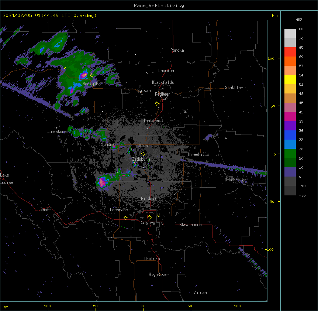This screenshot has height=311, width=318.
Task: Select the yellow diamond marker below Cochrane
Action: point(125,218)
